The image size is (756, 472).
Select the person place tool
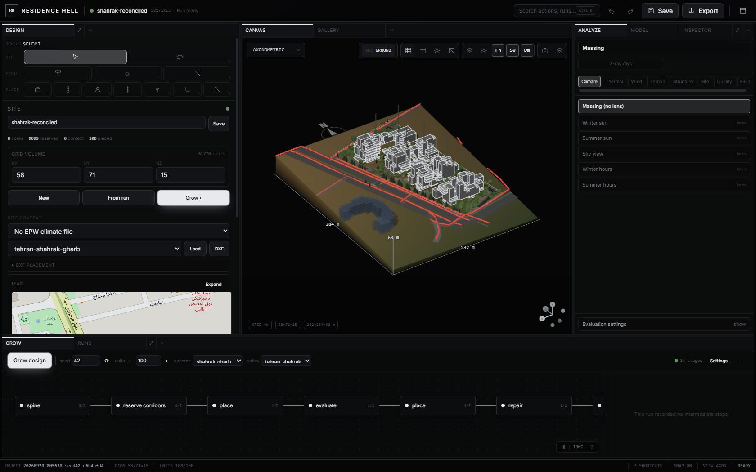tap(97, 89)
